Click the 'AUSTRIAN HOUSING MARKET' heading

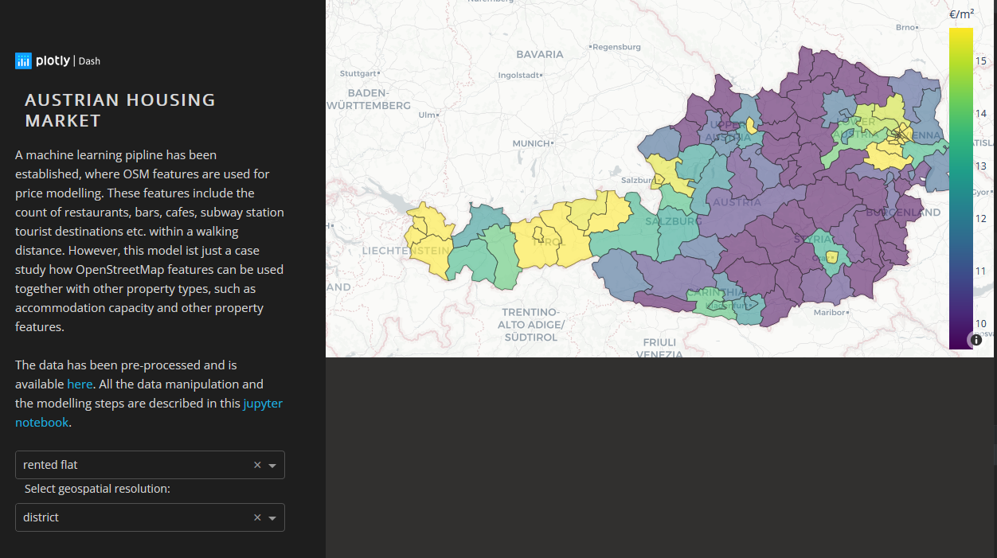point(120,111)
